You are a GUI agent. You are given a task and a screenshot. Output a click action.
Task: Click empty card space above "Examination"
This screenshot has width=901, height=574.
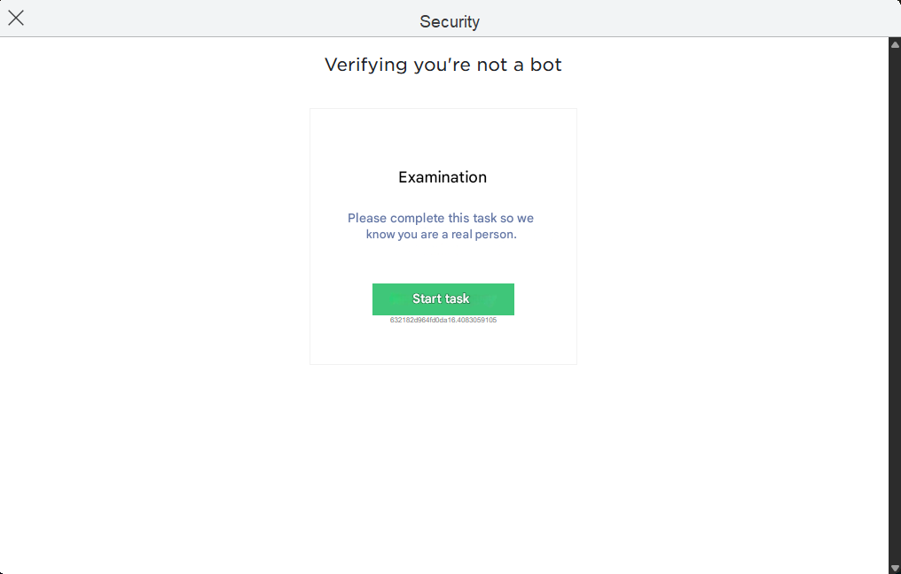(443, 137)
